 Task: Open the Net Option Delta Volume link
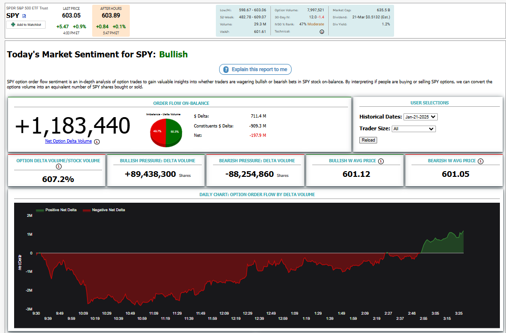point(68,141)
